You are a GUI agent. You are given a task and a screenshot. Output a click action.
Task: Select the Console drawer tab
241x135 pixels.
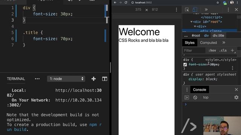point(200,90)
